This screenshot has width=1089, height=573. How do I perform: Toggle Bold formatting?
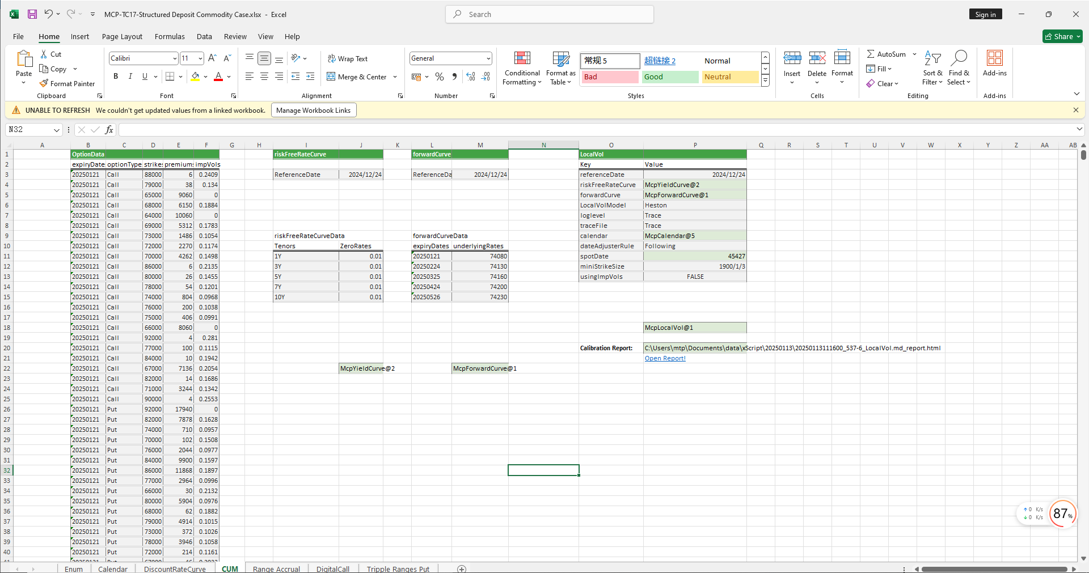coord(116,77)
